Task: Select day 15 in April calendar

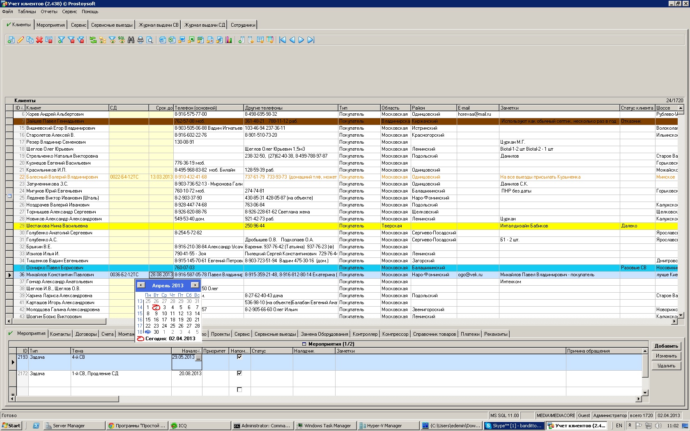Action: [x=148, y=320]
